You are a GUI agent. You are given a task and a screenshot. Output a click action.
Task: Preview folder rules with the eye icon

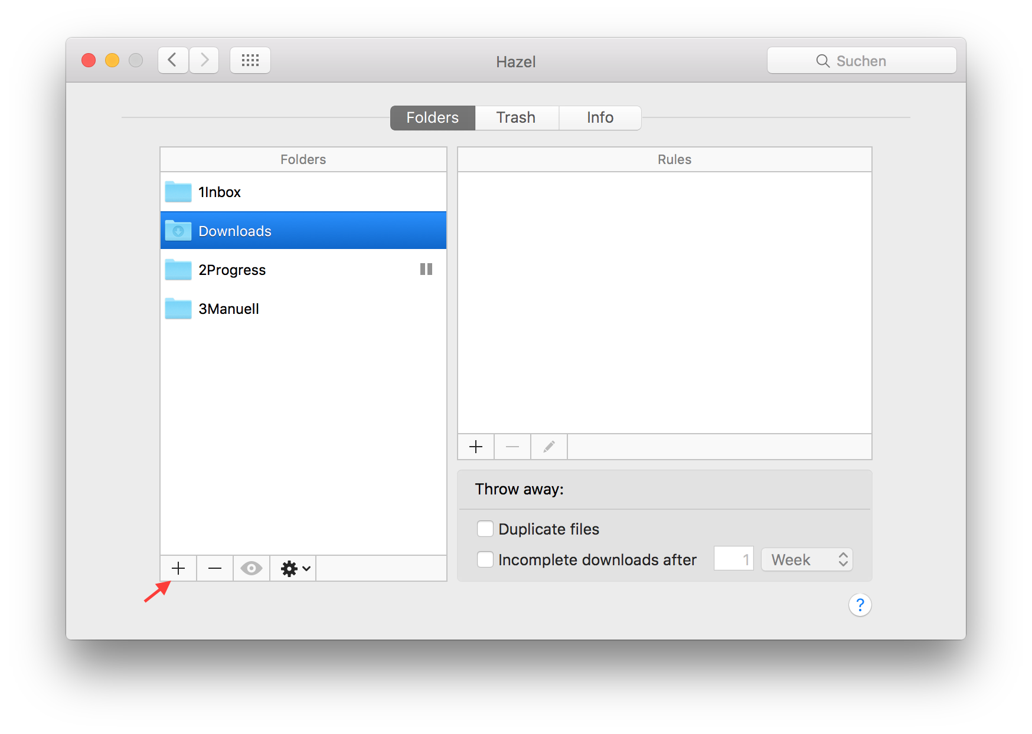pyautogui.click(x=252, y=568)
